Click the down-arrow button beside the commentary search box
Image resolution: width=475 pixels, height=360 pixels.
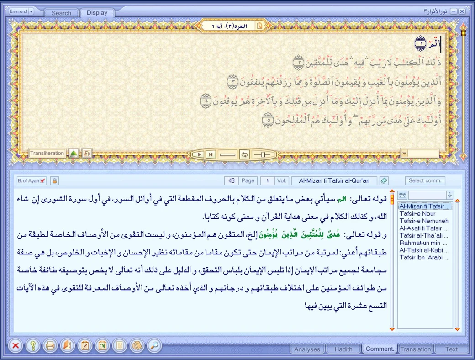tap(449, 195)
